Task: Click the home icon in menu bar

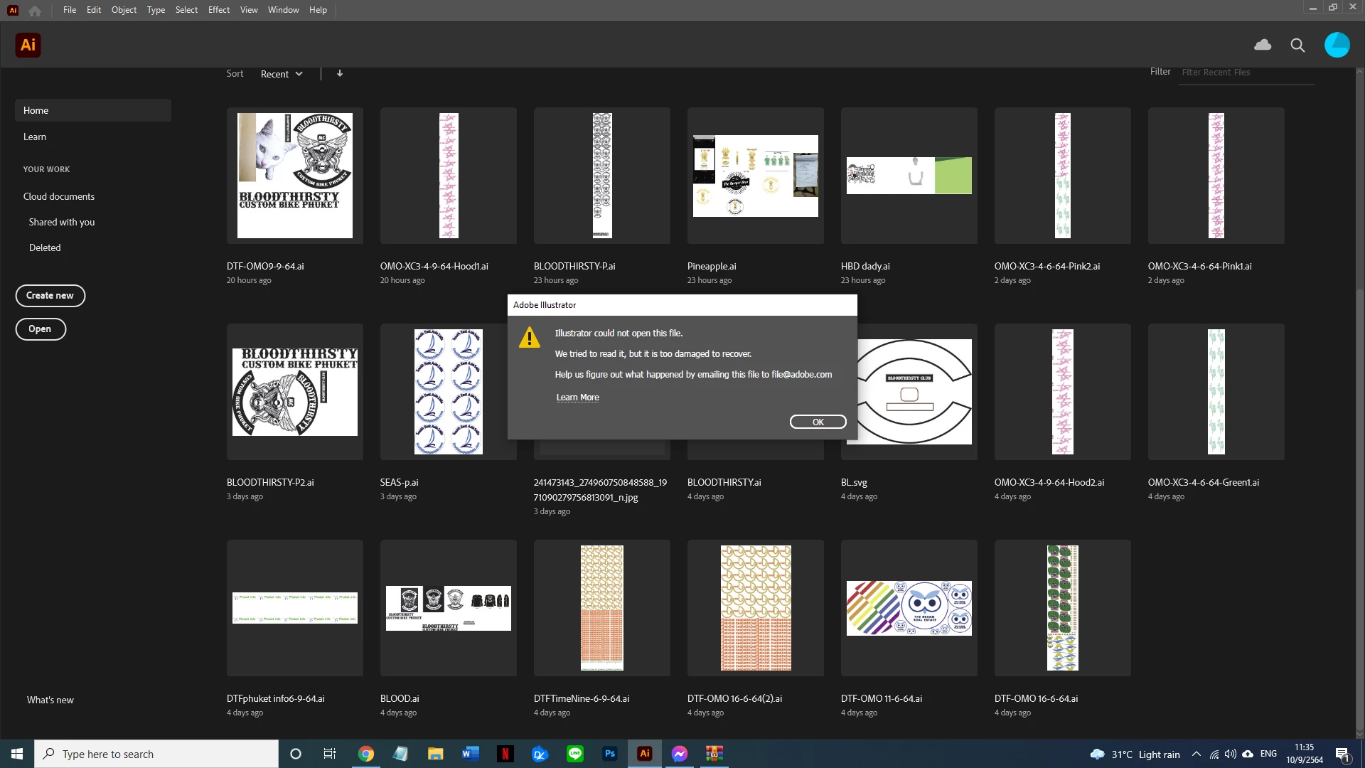Action: tap(35, 10)
